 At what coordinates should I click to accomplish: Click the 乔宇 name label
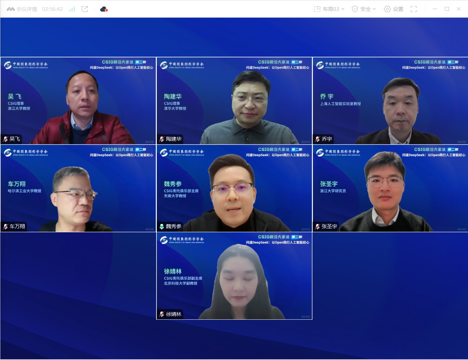click(327, 139)
